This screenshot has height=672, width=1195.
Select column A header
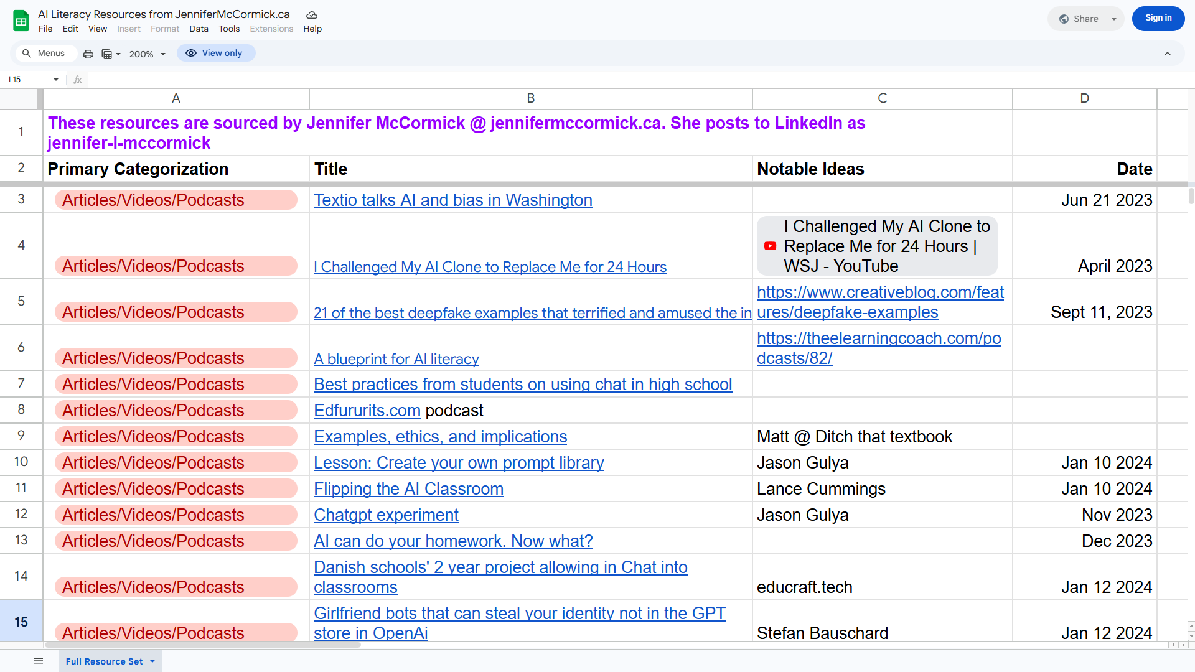176,98
